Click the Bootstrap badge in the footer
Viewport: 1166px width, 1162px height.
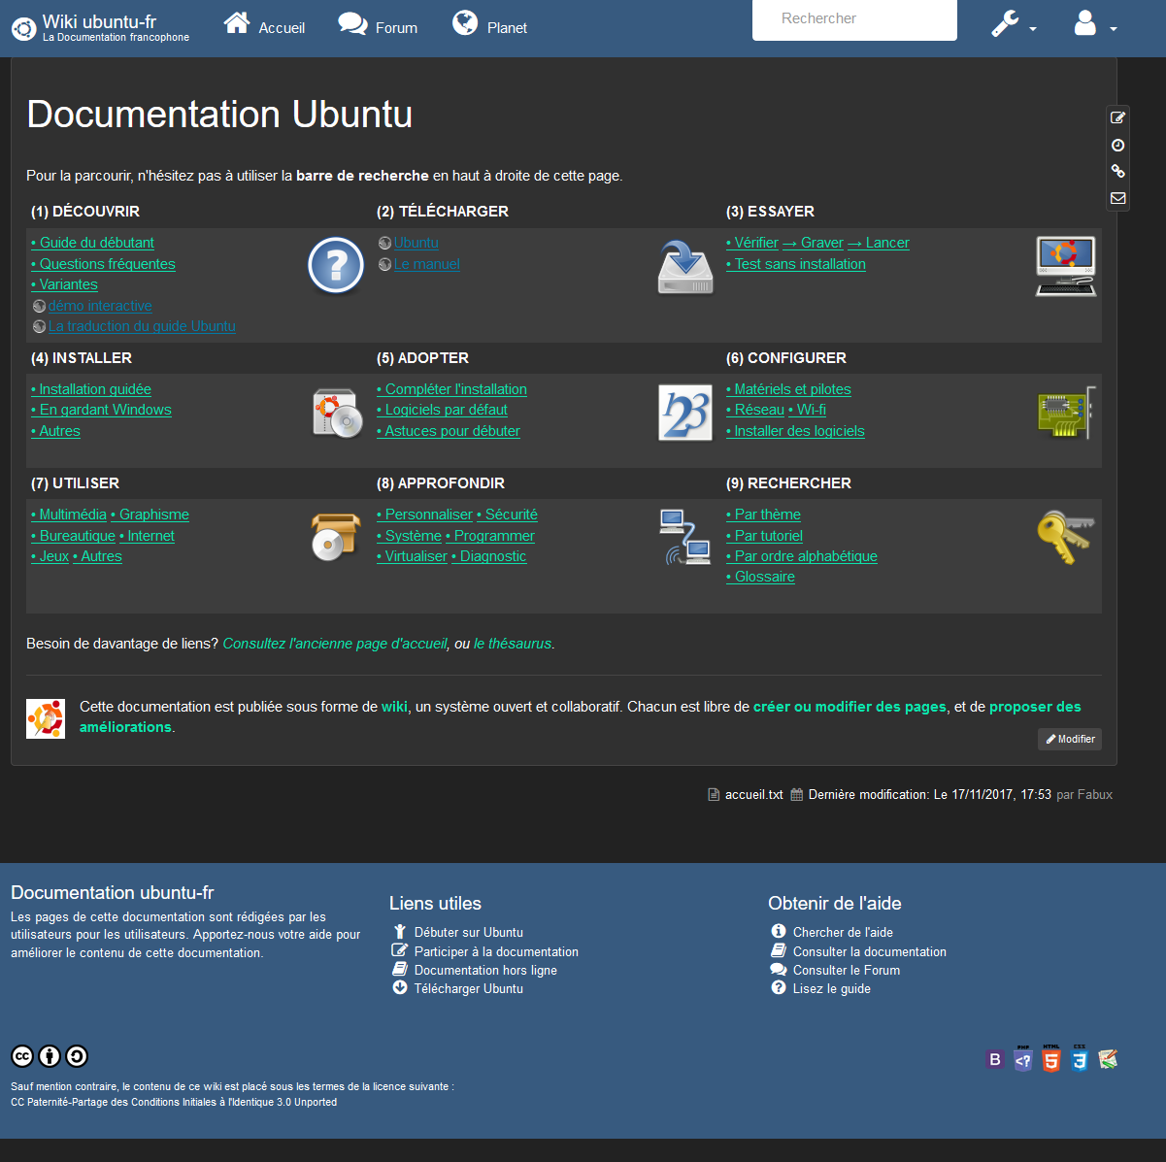click(995, 1059)
